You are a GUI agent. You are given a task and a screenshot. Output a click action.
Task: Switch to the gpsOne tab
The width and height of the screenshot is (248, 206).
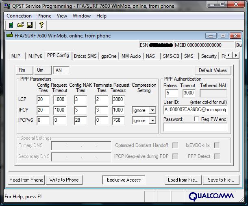[109, 56]
